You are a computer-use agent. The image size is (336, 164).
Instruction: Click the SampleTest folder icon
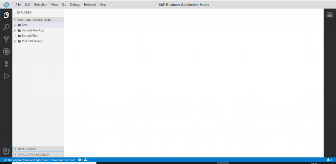point(19,36)
